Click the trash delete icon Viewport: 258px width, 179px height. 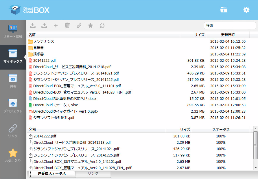(x=67, y=26)
